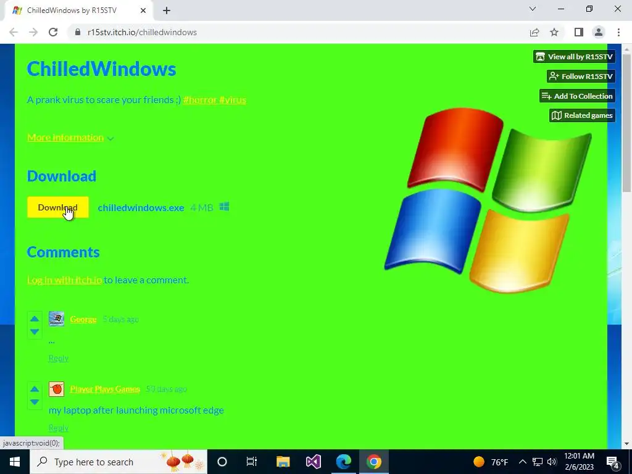Click the taskbar search box
Screen dimensions: 632x474
pyautogui.click(x=118, y=462)
